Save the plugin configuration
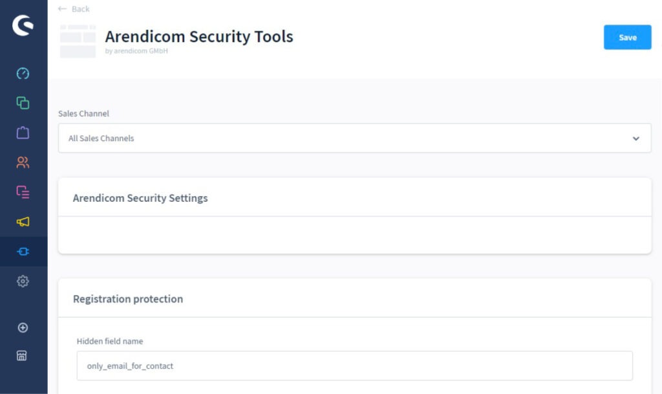This screenshot has height=394, width=662. (x=627, y=37)
